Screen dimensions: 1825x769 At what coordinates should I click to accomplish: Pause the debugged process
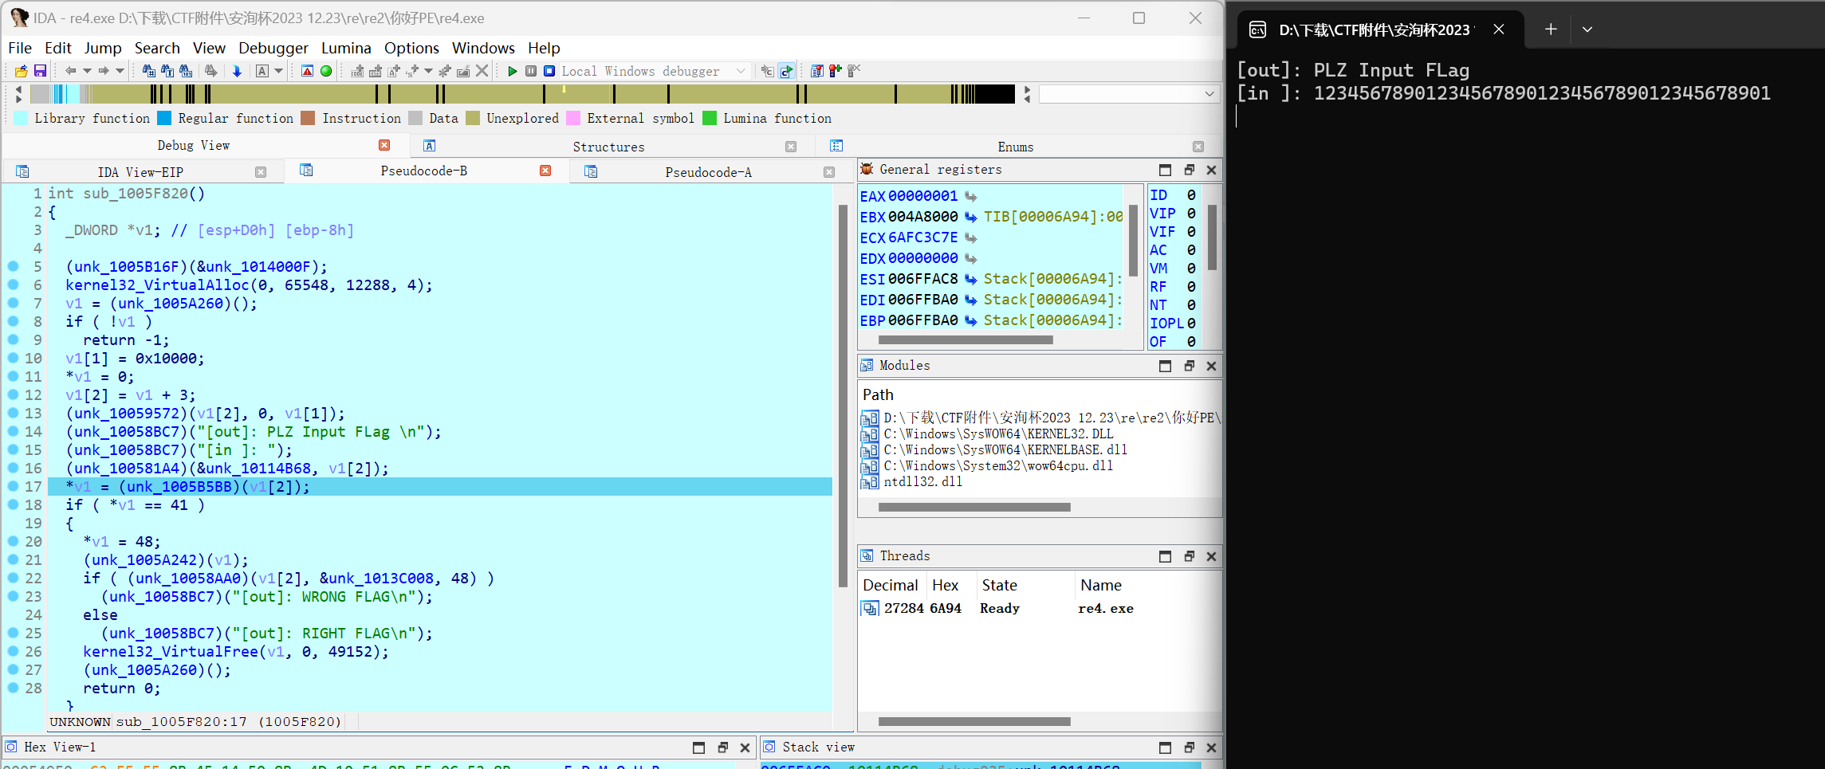pyautogui.click(x=531, y=71)
